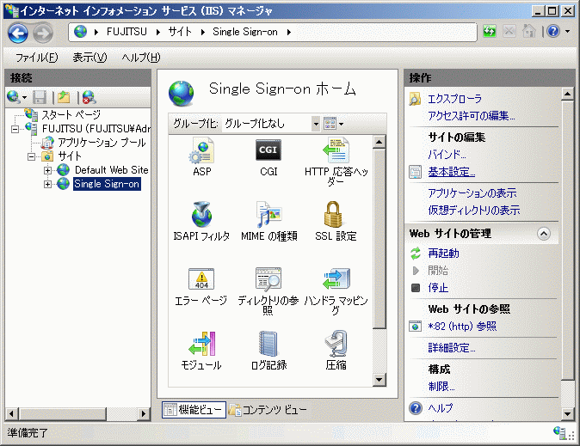580x446 pixels.
Task: Click the 接続 pane scroll right arrow
Action: pos(144,413)
